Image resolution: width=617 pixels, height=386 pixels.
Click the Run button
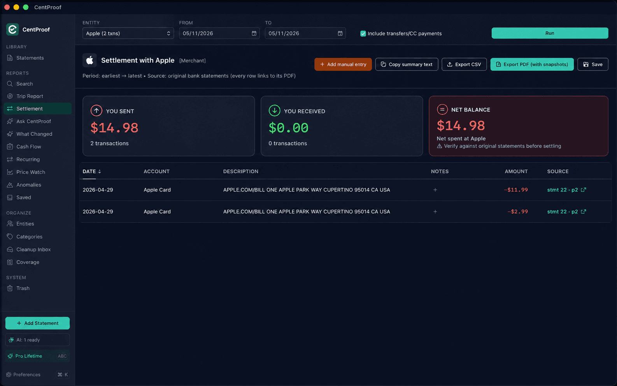point(550,33)
